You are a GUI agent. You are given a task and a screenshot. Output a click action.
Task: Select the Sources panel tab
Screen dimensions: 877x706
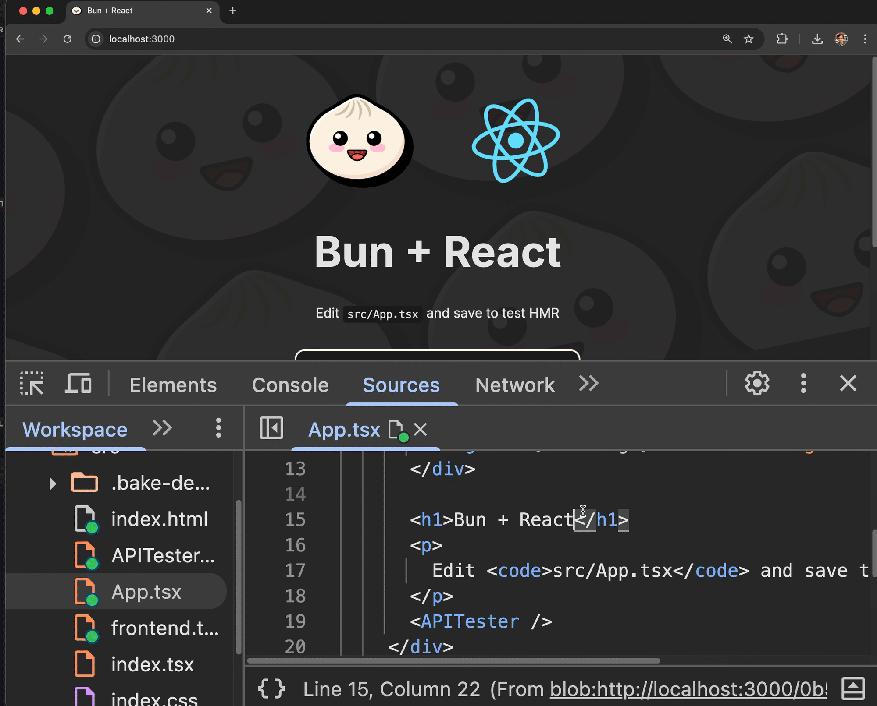click(401, 385)
